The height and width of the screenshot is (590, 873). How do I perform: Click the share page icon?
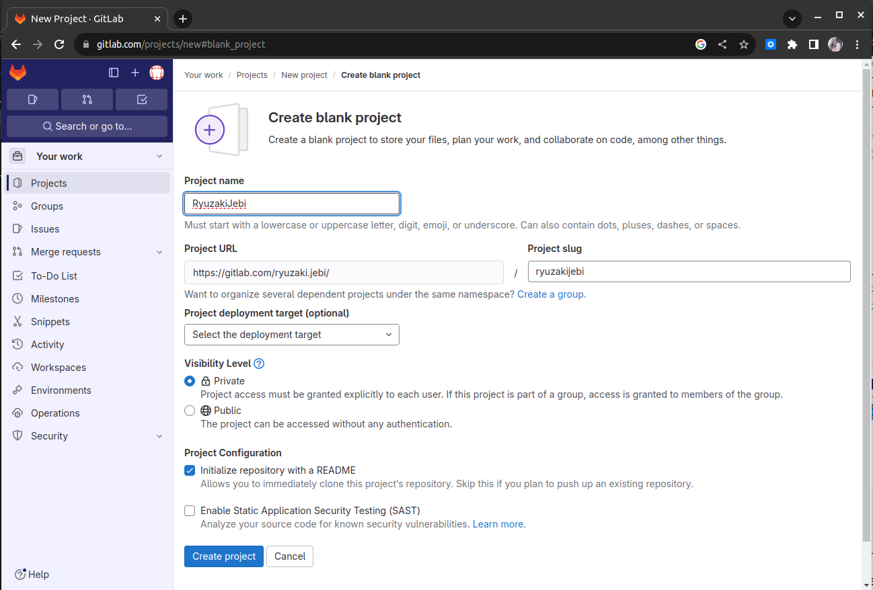pos(722,44)
